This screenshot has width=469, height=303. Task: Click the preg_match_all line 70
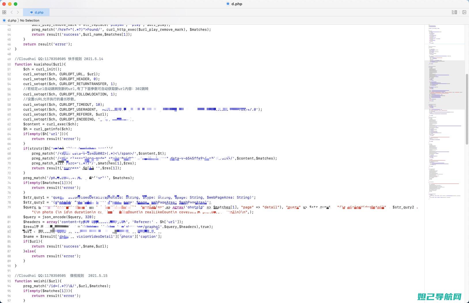point(84,163)
